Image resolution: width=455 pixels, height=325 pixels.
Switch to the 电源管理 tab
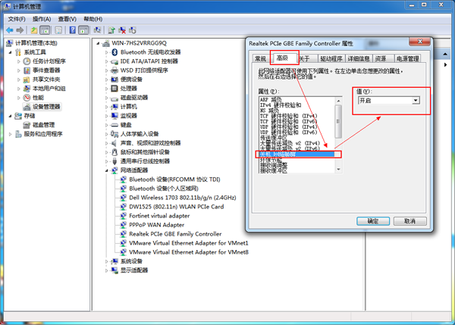pyautogui.click(x=407, y=58)
